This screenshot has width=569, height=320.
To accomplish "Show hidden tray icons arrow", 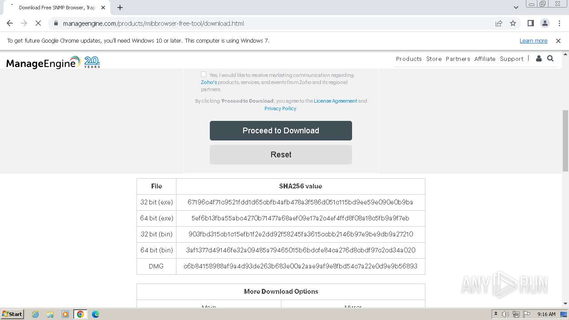I will pos(496,314).
